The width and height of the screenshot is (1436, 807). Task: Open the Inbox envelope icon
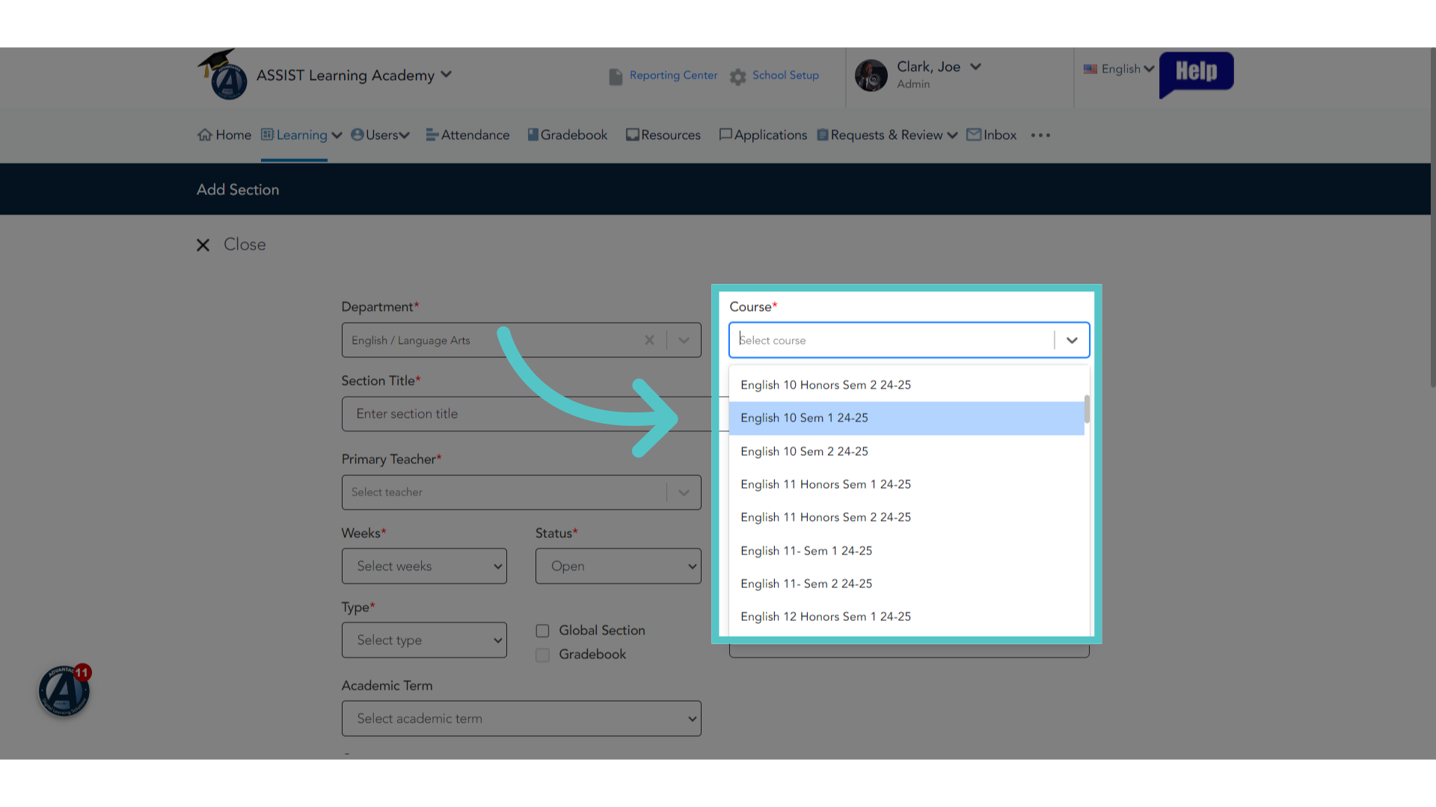tap(974, 134)
